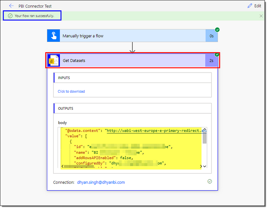Collapse the Get Datasets action card

[x=133, y=61]
